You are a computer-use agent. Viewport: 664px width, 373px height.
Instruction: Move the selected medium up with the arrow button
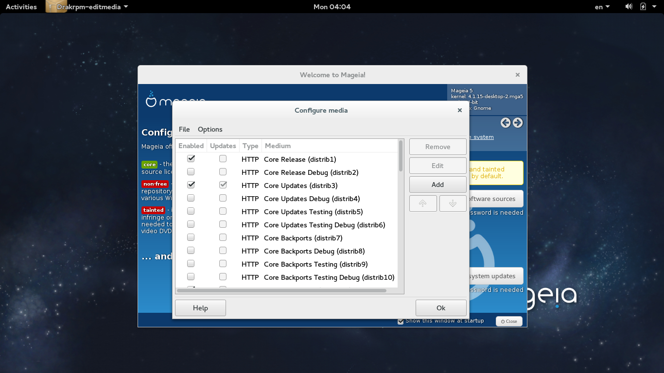[x=423, y=203]
